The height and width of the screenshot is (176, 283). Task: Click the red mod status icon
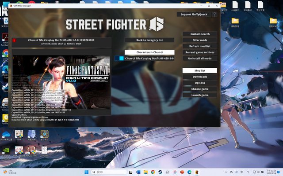(14, 41)
